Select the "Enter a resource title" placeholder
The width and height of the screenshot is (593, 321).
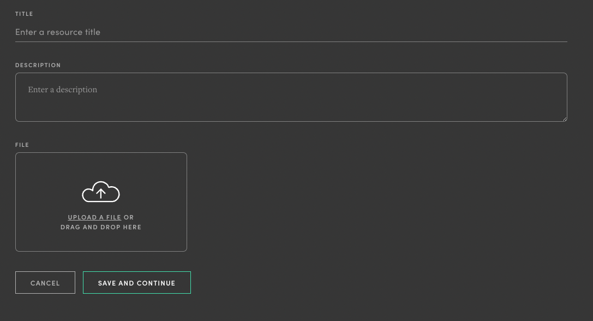(58, 32)
